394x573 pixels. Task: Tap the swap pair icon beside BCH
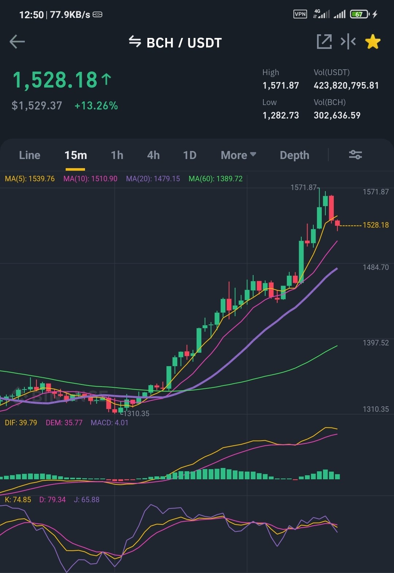(135, 42)
